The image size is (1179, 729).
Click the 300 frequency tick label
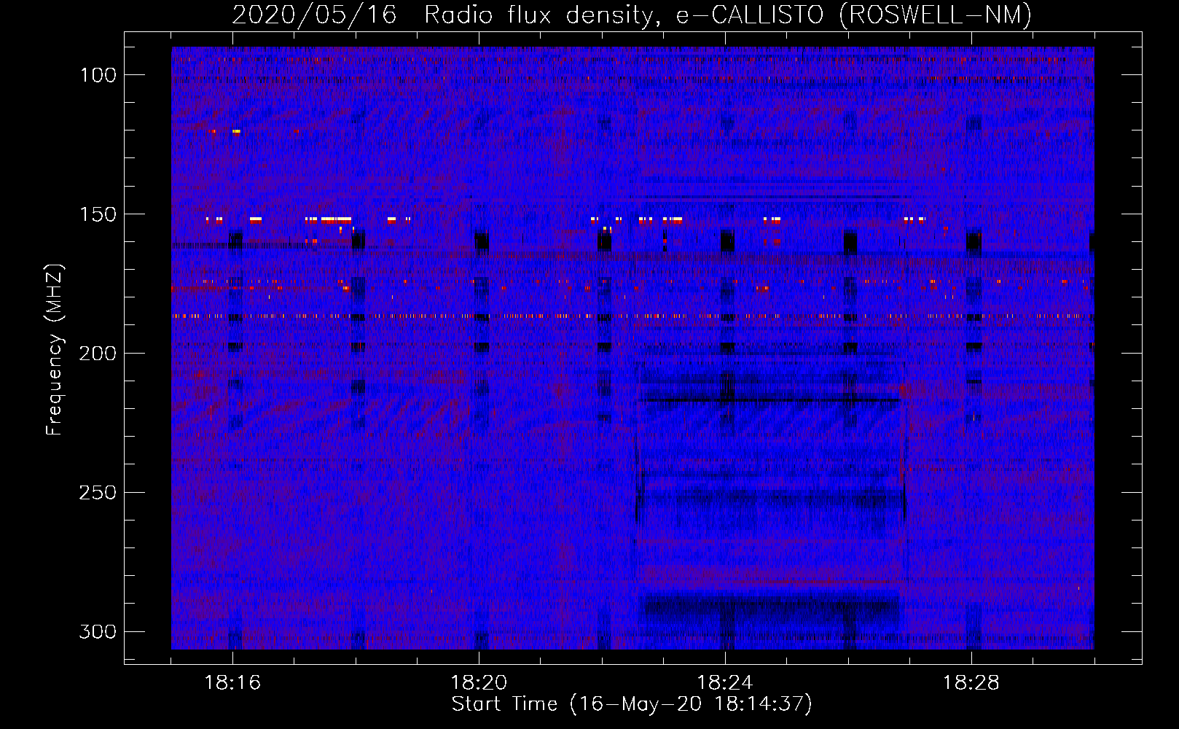[x=97, y=631]
